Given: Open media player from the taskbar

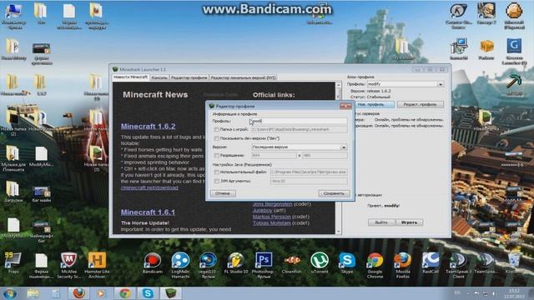Looking at the screenshot, I should pos(101,293).
